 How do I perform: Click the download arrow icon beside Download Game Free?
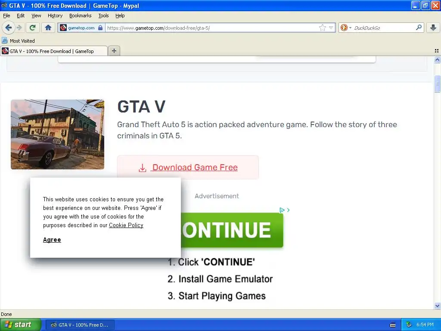[x=142, y=168]
